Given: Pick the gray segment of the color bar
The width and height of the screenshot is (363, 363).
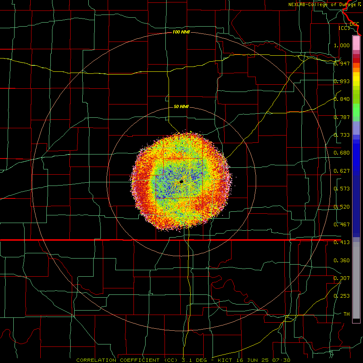Looking at the screenshot, I should coord(356,280).
